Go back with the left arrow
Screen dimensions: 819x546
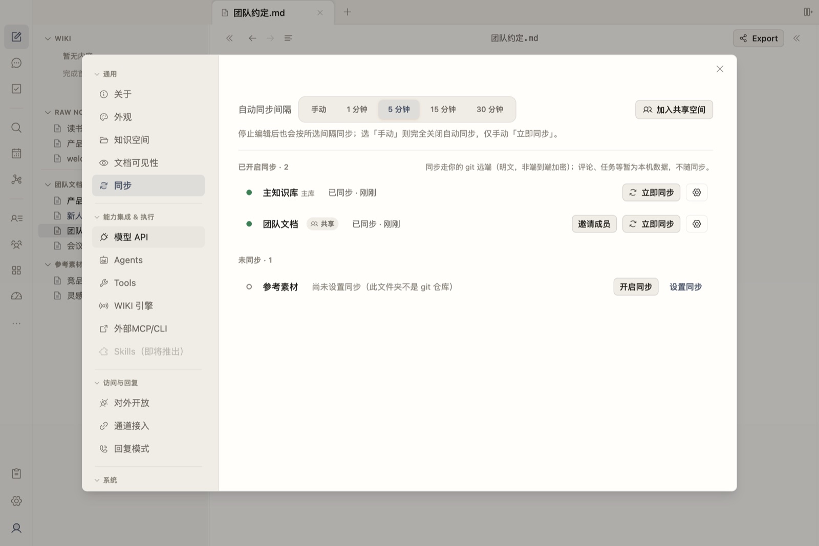point(252,38)
